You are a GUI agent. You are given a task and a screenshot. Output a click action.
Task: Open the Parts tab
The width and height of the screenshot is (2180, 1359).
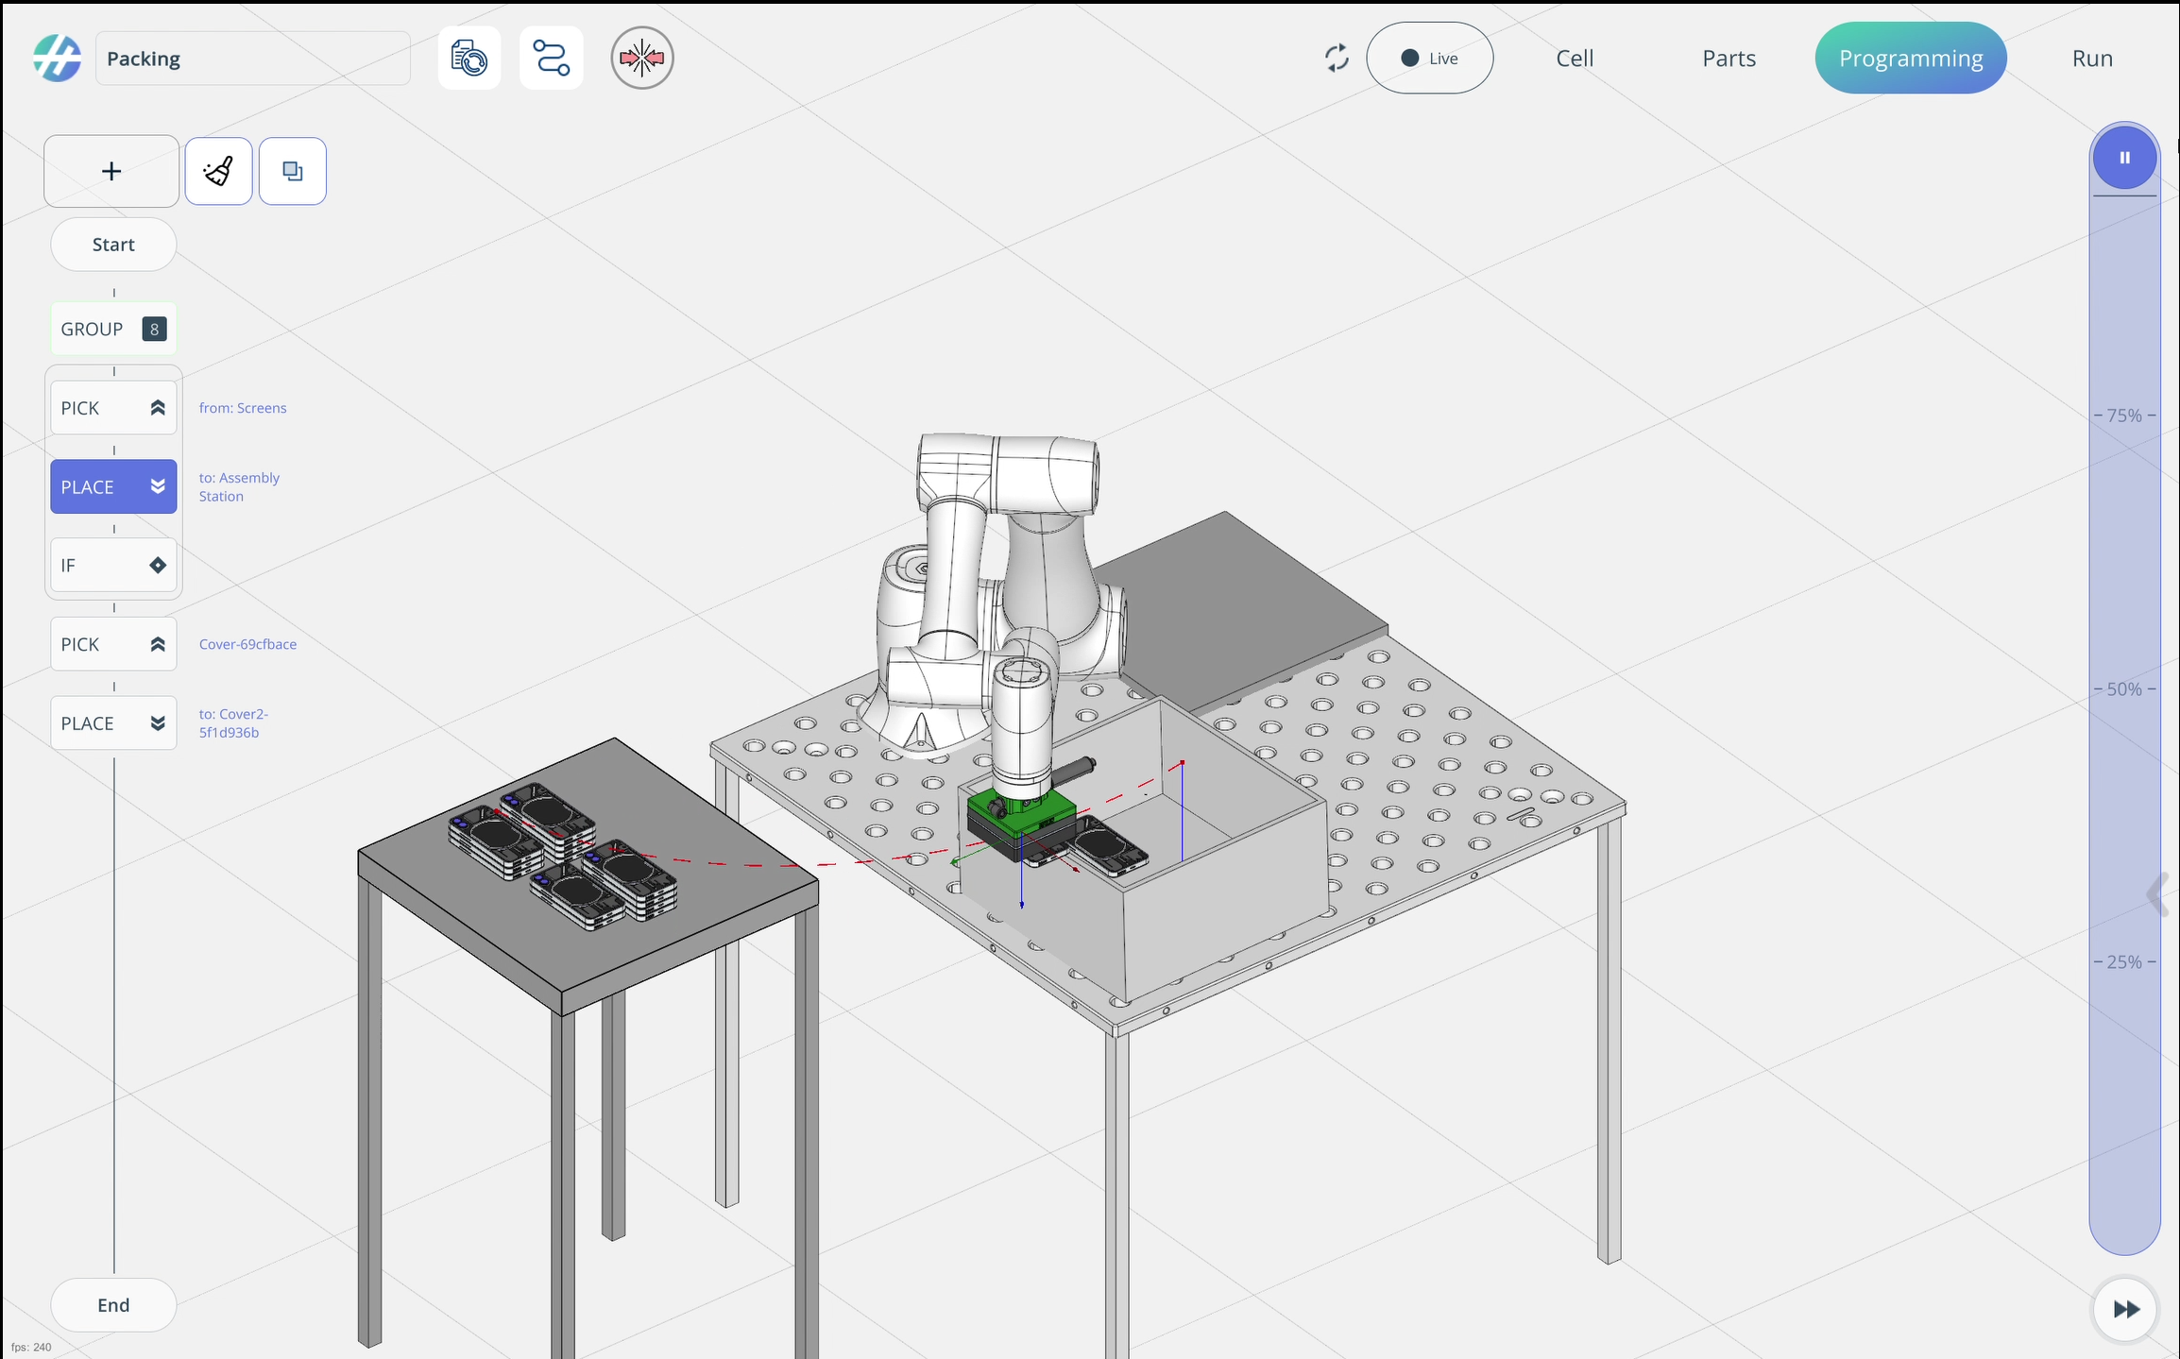(1729, 59)
